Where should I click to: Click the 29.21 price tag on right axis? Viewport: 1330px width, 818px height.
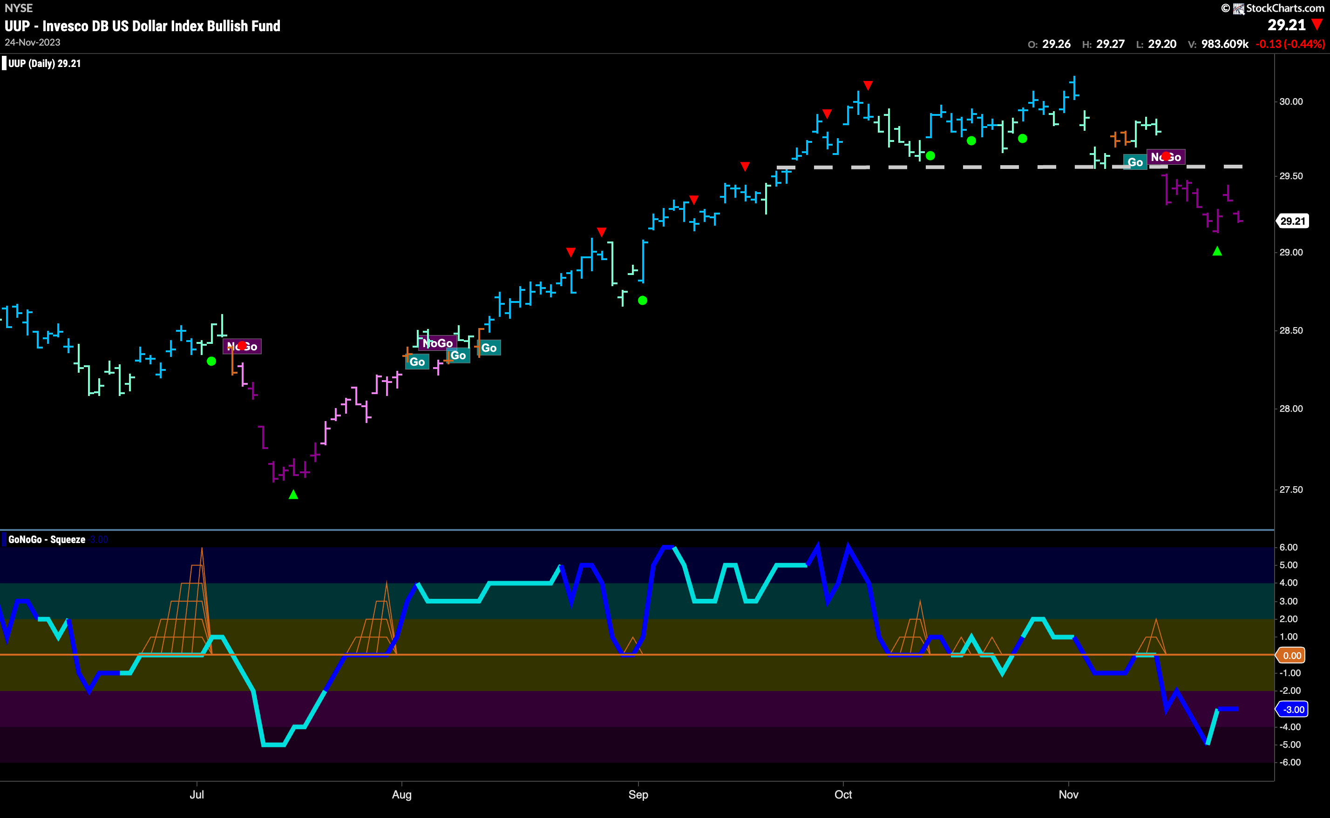pyautogui.click(x=1293, y=221)
